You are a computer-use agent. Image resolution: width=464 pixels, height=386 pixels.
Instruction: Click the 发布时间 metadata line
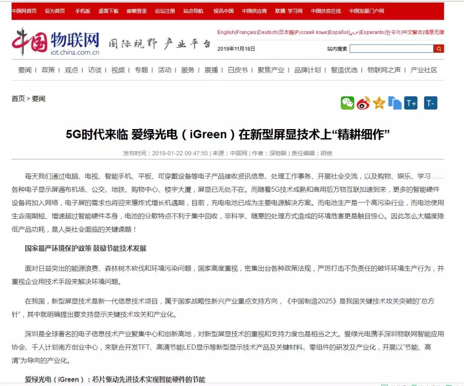228,153
